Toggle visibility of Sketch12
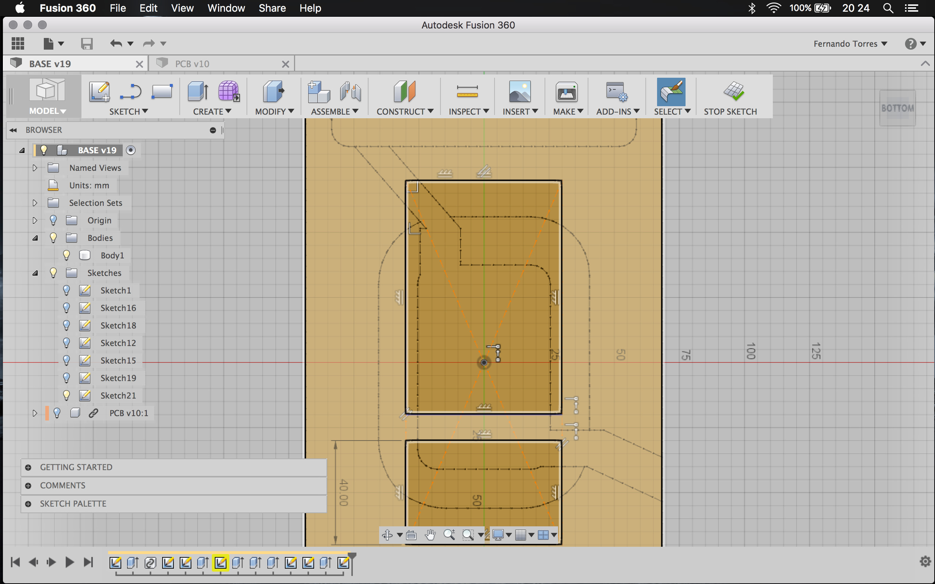Viewport: 935px width, 584px height. (66, 343)
